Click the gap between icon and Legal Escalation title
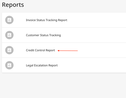 click(20, 65)
